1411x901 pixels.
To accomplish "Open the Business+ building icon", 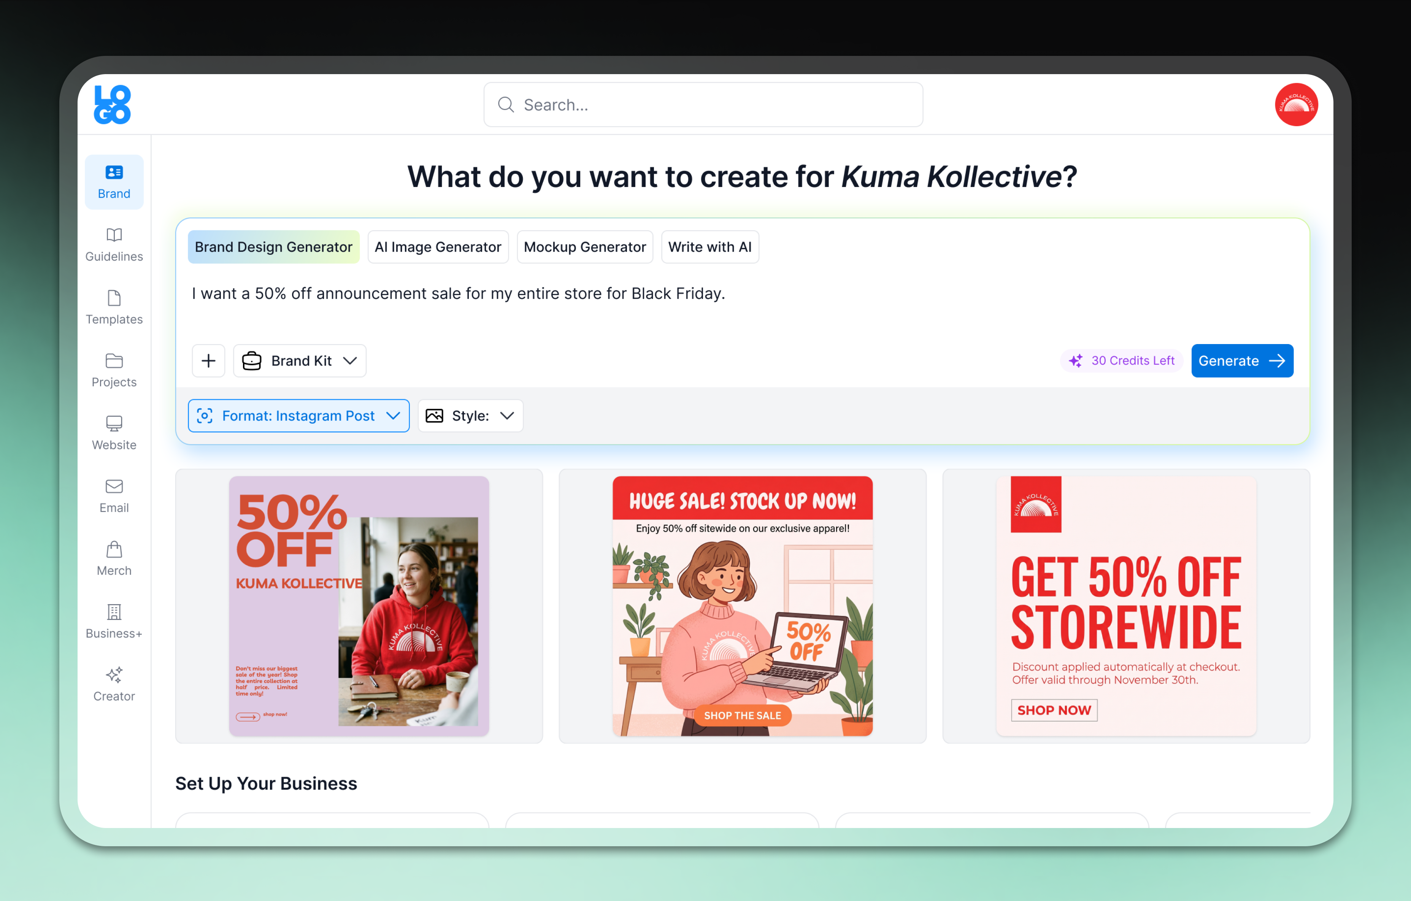I will tap(114, 612).
